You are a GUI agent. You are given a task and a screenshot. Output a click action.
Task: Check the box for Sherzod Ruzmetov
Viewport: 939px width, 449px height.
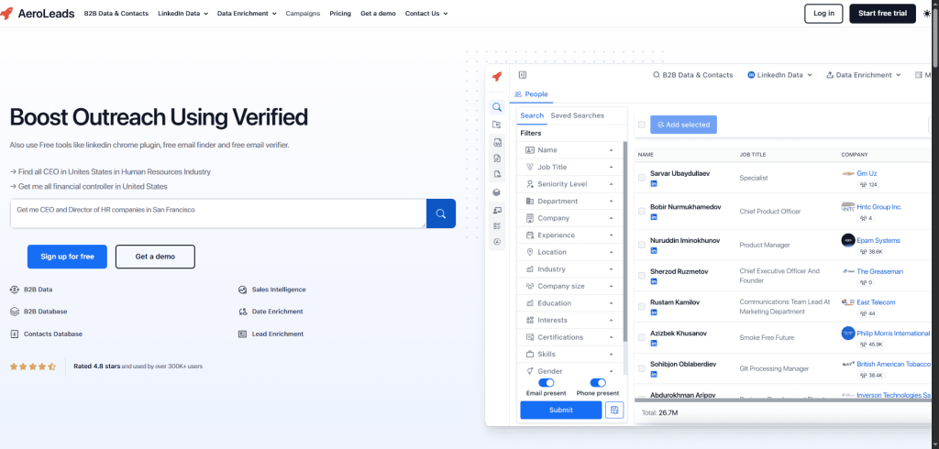(x=642, y=276)
